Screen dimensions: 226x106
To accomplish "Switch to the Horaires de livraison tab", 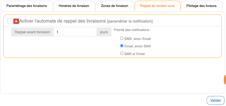I will 74,6.
